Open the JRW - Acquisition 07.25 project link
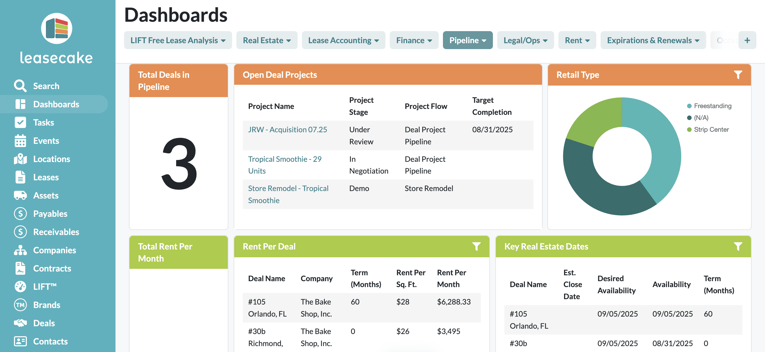 pos(287,130)
